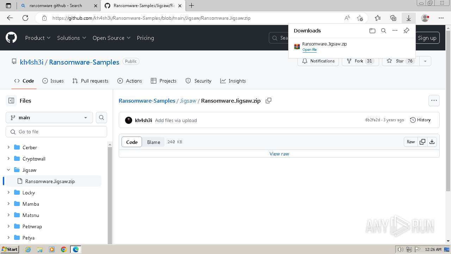
Task: Select the Code view toggle
Action: [x=132, y=142]
